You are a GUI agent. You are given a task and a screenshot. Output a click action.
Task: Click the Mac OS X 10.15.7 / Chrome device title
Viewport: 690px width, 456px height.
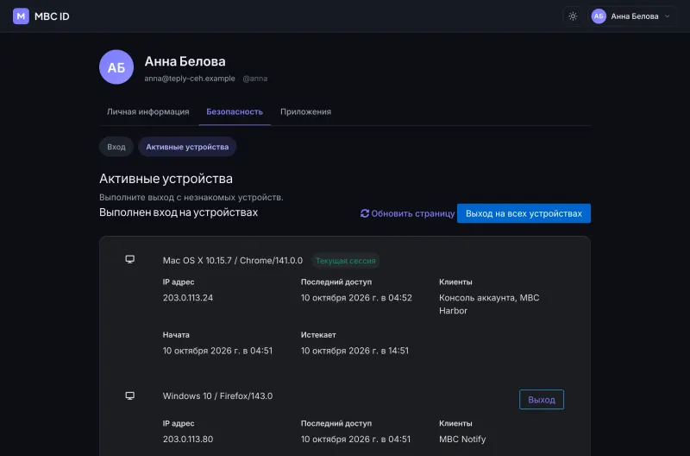pos(233,260)
